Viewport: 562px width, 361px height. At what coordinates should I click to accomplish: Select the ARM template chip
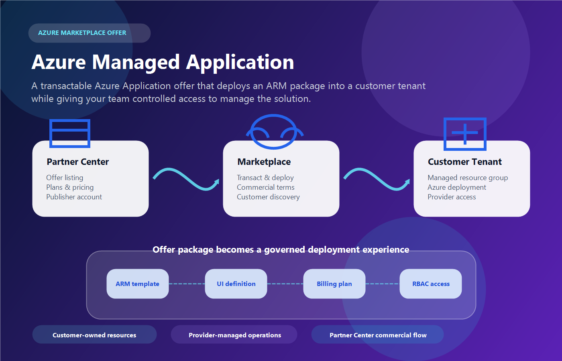click(138, 284)
